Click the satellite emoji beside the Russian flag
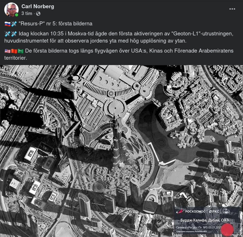 (x=14, y=24)
